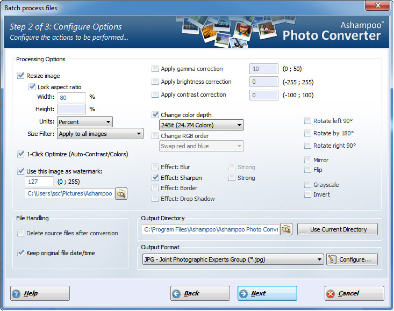The height and width of the screenshot is (311, 394).
Task: Click the contrast correction value field
Action: coord(264,95)
